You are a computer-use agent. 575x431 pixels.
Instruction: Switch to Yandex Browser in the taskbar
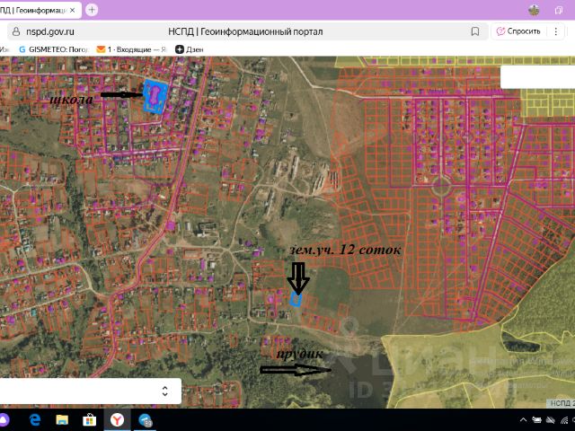[117, 419]
